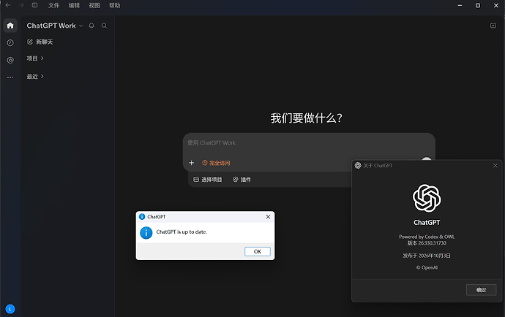Click the 我们要做什么? heading
Screen dimensions: 505x317
point(306,118)
